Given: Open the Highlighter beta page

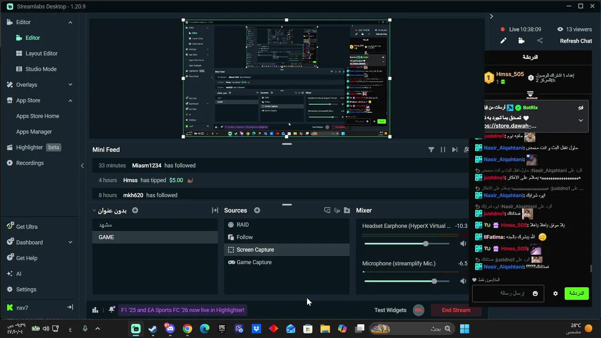Looking at the screenshot, I should tap(34, 147).
